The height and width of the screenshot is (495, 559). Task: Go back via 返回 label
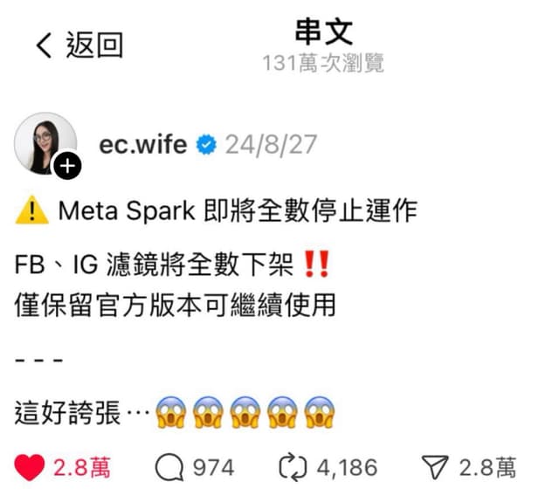(x=94, y=45)
